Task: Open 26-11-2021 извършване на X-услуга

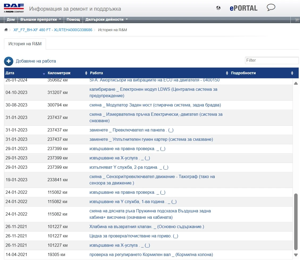Action: point(120,245)
